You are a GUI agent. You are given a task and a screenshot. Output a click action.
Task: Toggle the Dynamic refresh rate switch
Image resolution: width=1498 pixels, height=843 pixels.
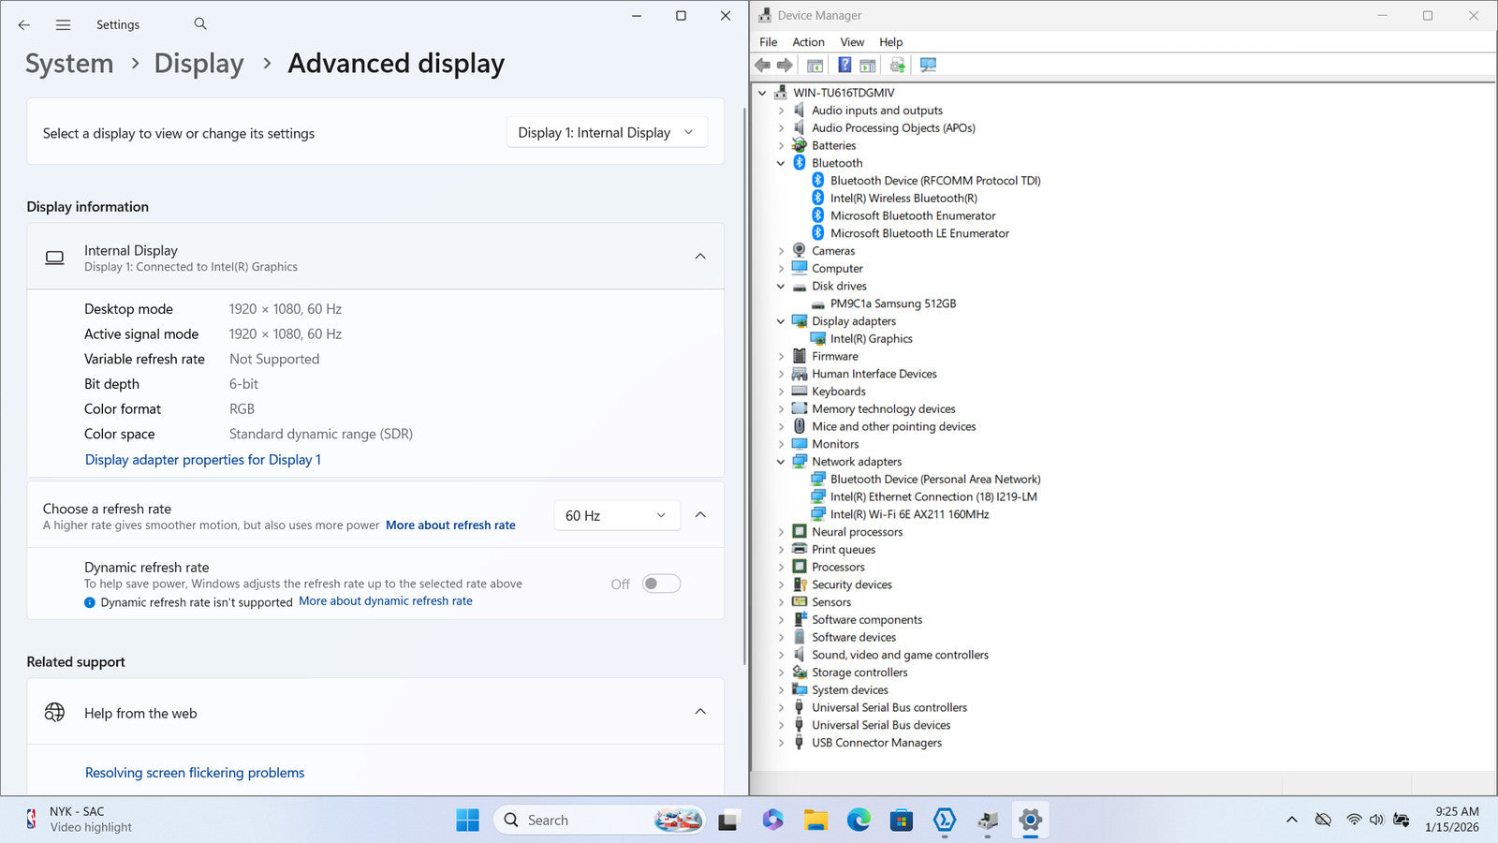661,584
